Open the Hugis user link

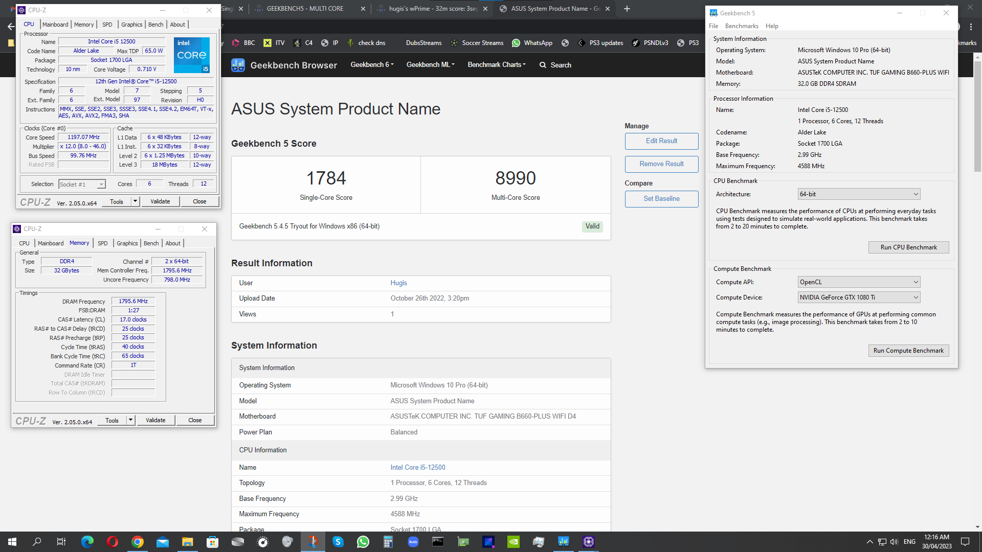coord(398,283)
